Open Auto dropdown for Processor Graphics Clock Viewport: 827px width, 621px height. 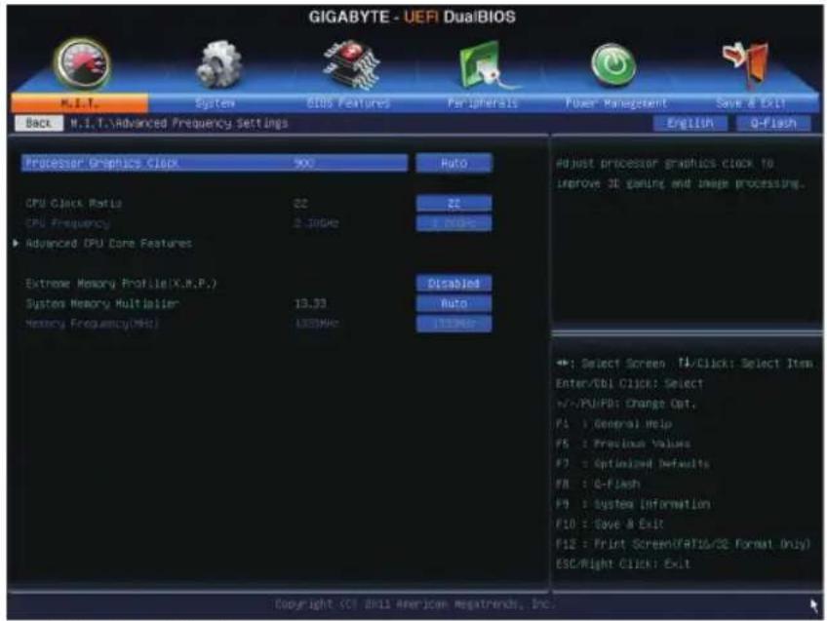454,163
